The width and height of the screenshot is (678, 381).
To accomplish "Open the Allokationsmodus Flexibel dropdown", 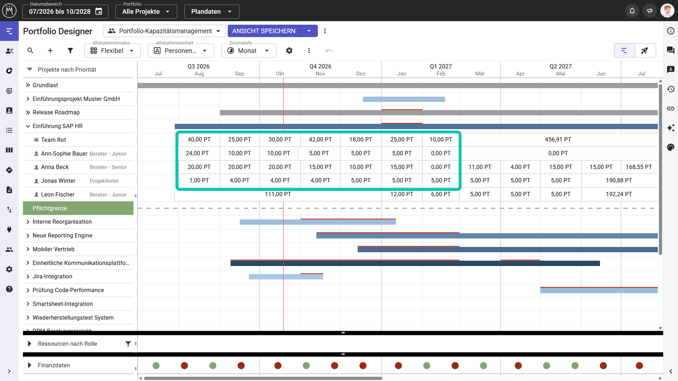I will (113, 50).
